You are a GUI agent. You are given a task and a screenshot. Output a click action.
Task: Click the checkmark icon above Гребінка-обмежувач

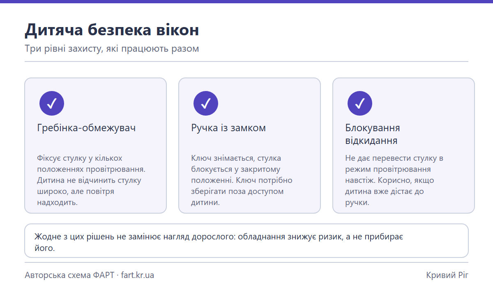[52, 103]
